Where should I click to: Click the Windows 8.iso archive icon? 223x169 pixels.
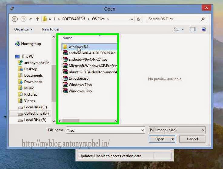point(65,91)
